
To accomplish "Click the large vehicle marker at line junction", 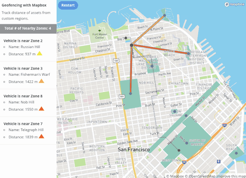I will [x=132, y=45].
